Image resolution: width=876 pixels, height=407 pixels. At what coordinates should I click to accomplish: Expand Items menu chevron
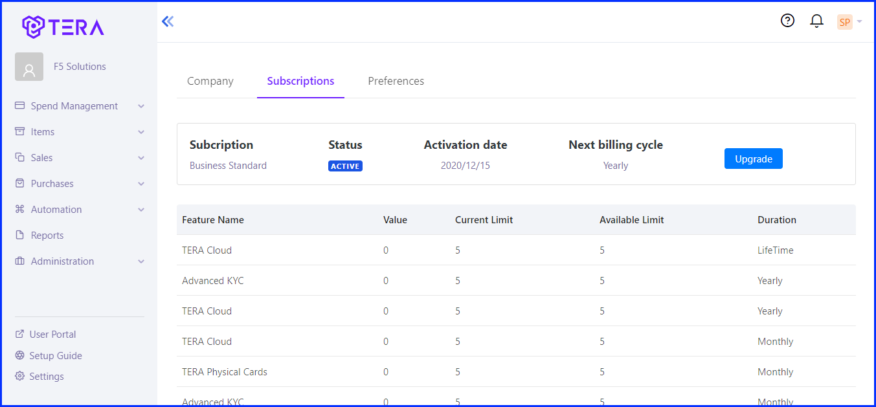pos(141,132)
